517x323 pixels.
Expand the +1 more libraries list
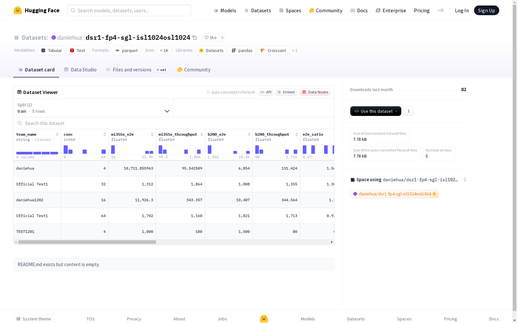tap(295, 50)
